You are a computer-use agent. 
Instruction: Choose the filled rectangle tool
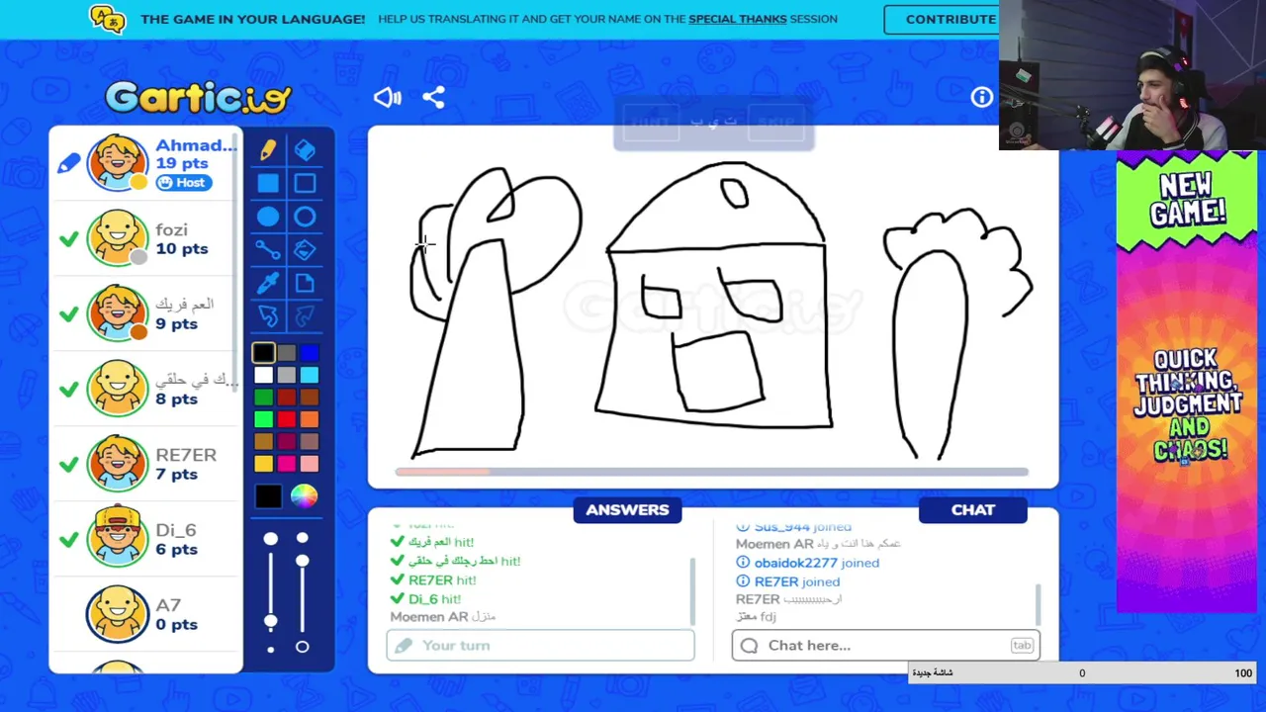tap(268, 183)
